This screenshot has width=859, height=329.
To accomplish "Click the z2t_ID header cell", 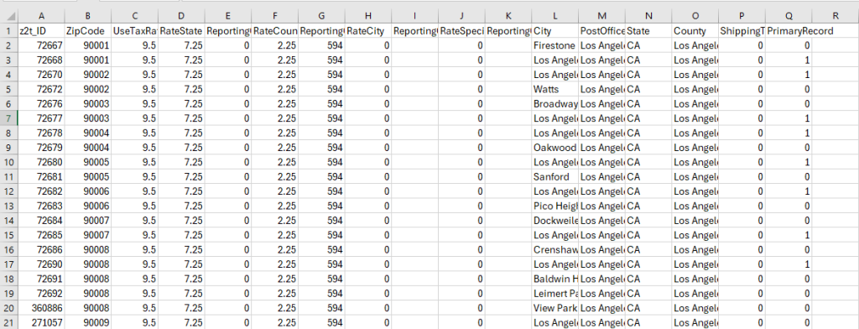I will coord(42,31).
